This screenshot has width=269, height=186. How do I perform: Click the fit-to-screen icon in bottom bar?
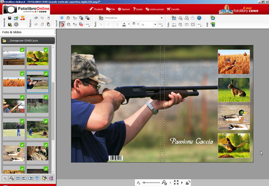(176, 182)
